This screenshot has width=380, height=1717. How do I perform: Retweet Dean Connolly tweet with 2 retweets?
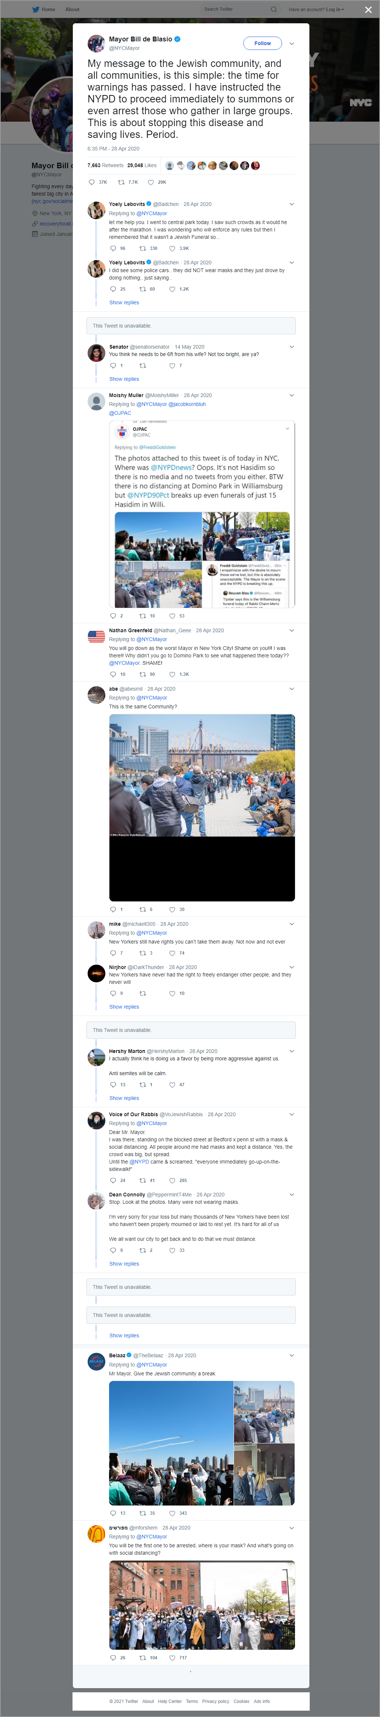pos(143,1250)
